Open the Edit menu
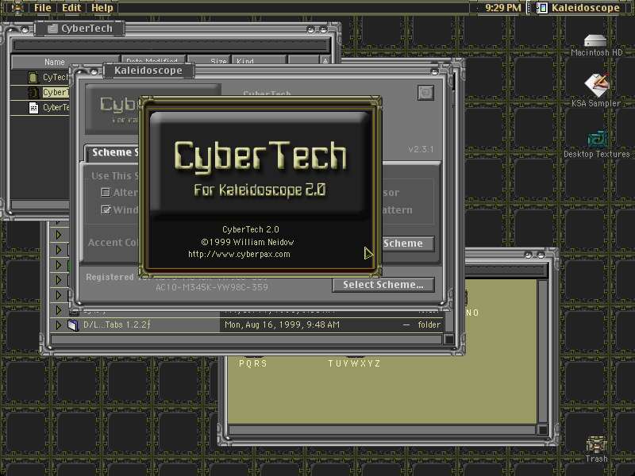This screenshot has height=476, width=635. click(71, 8)
